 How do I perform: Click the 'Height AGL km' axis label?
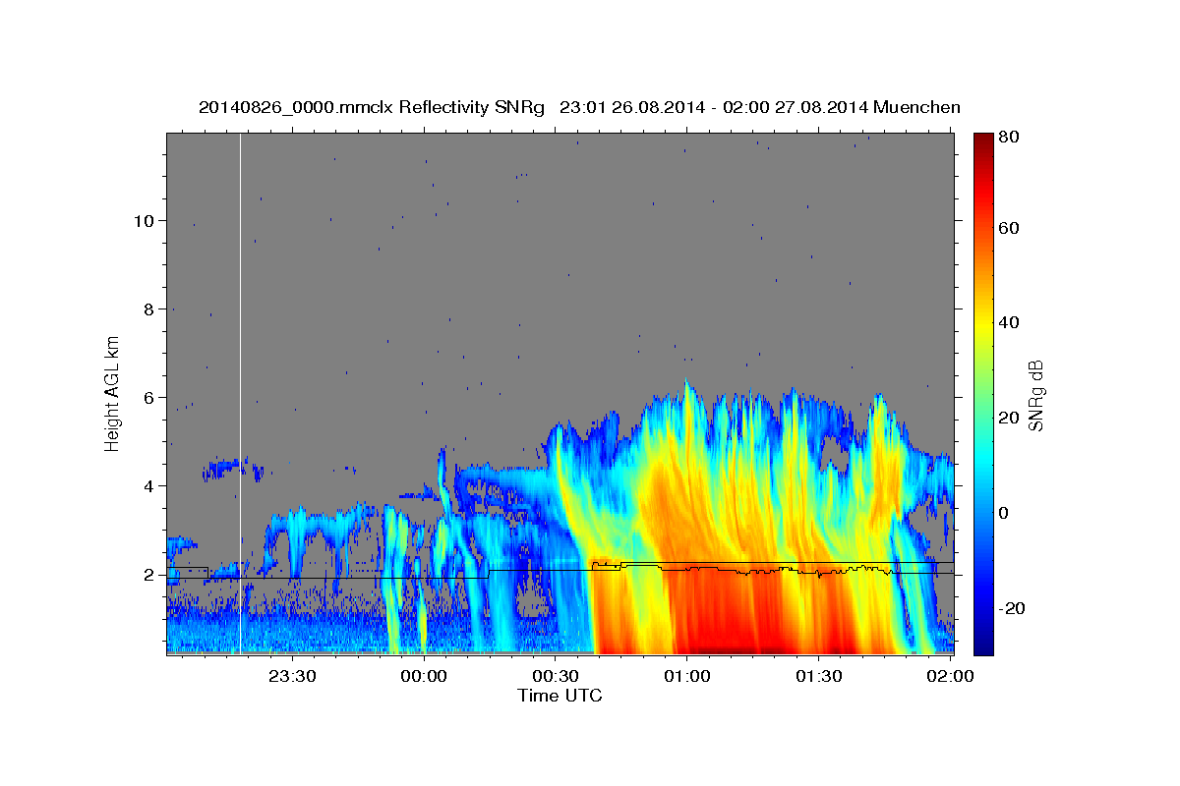(113, 393)
